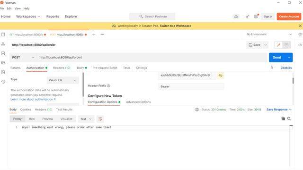Open the settings gear icon

click(x=256, y=17)
